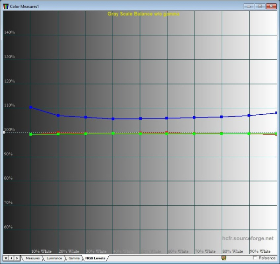Click the '70% White' axis label
Screen dimensions: 280x264
click(x=205, y=251)
